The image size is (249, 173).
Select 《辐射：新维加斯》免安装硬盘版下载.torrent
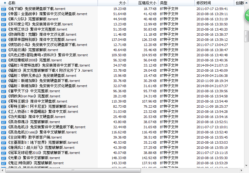point(44,81)
